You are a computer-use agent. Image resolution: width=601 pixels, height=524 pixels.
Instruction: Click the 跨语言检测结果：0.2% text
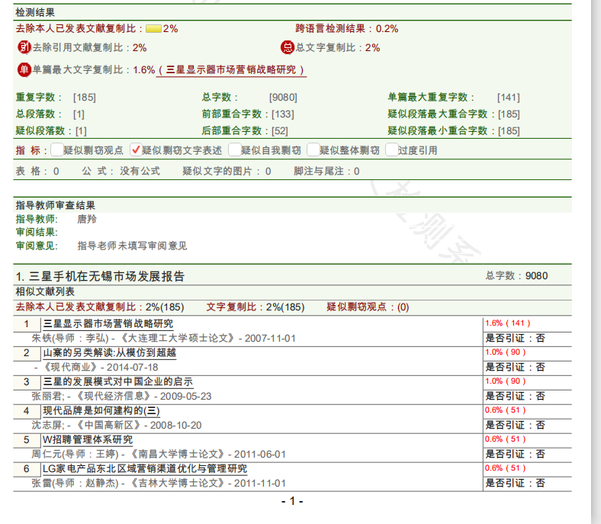pos(347,29)
